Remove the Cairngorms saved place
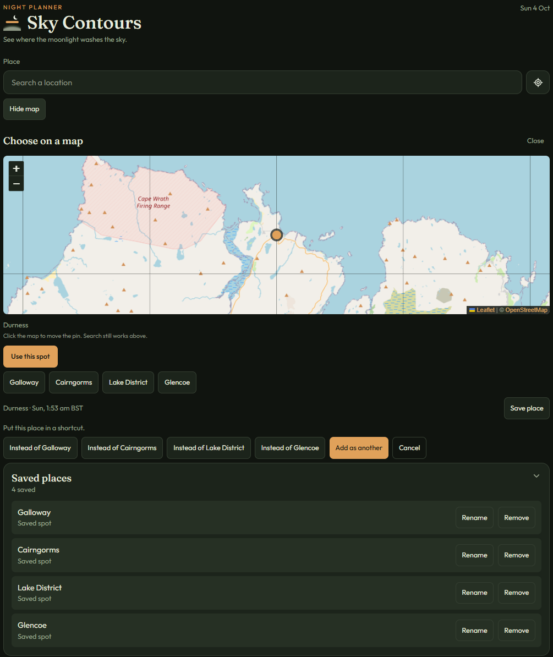 tap(517, 555)
